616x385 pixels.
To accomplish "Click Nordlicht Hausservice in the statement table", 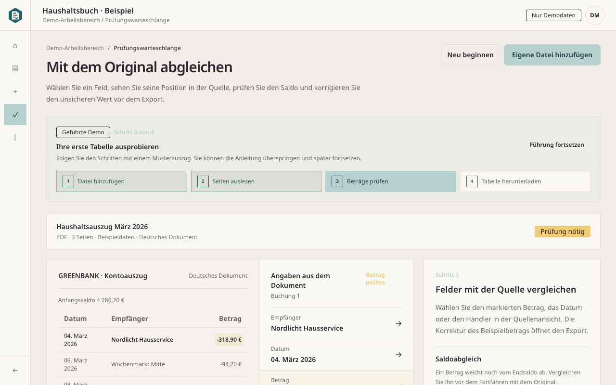I will point(142,340).
